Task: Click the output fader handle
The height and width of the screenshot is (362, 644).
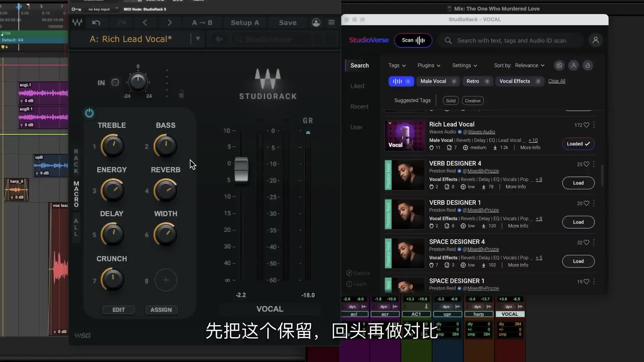Action: (241, 170)
